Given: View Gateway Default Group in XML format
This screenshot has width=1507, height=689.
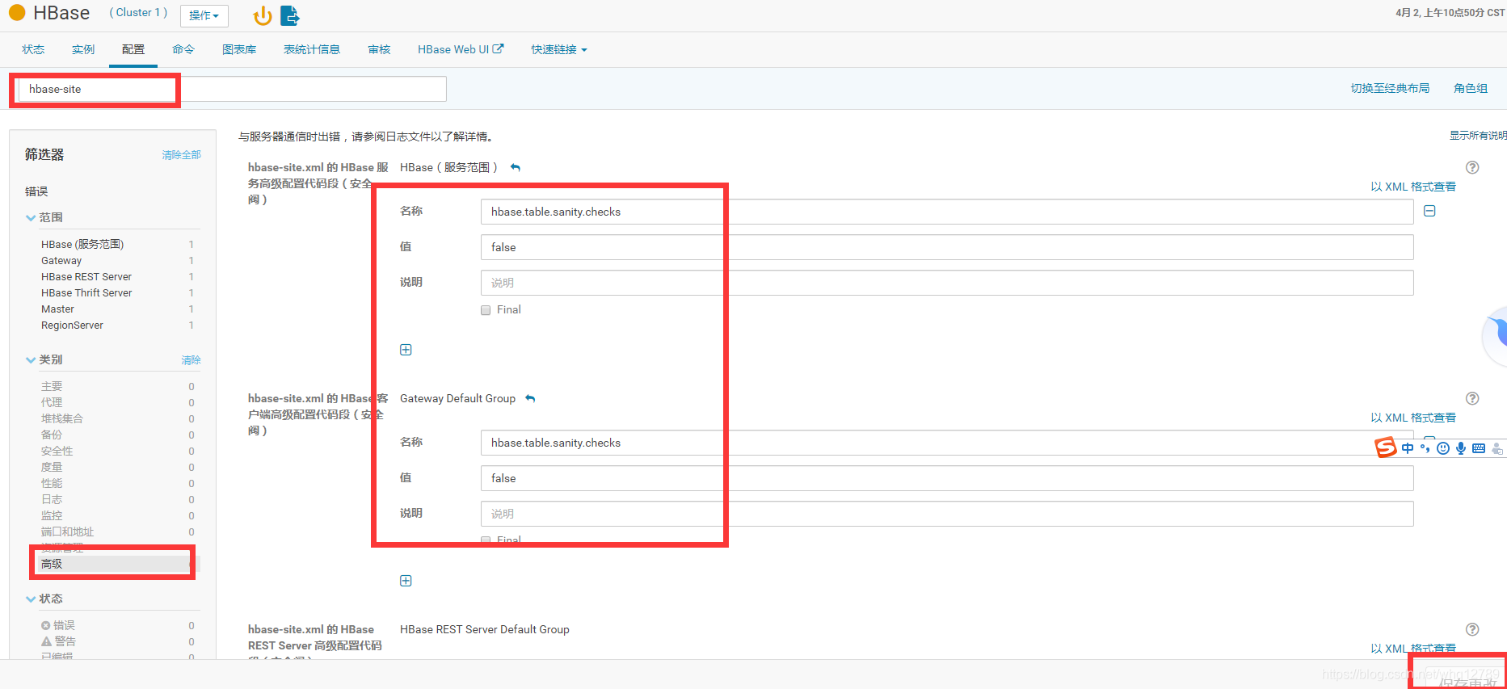Looking at the screenshot, I should point(1413,418).
